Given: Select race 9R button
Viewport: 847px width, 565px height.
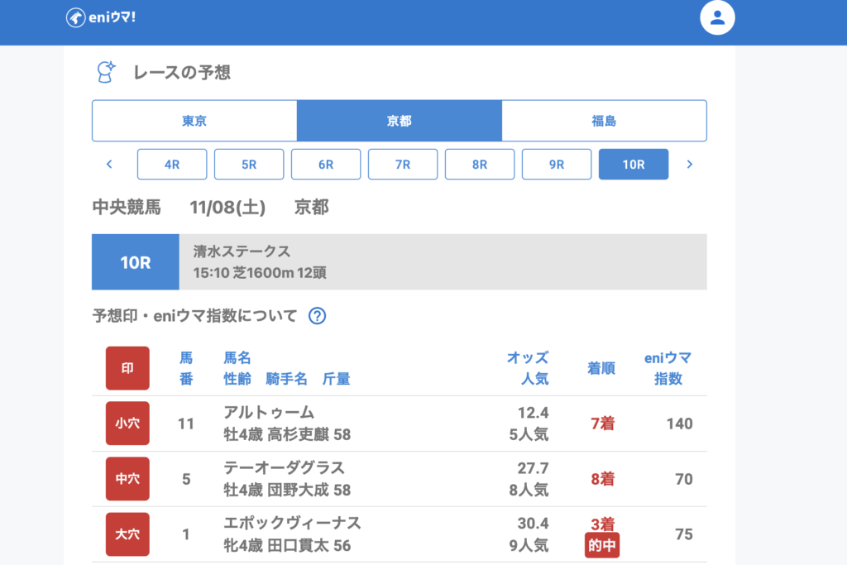Looking at the screenshot, I should tap(557, 165).
